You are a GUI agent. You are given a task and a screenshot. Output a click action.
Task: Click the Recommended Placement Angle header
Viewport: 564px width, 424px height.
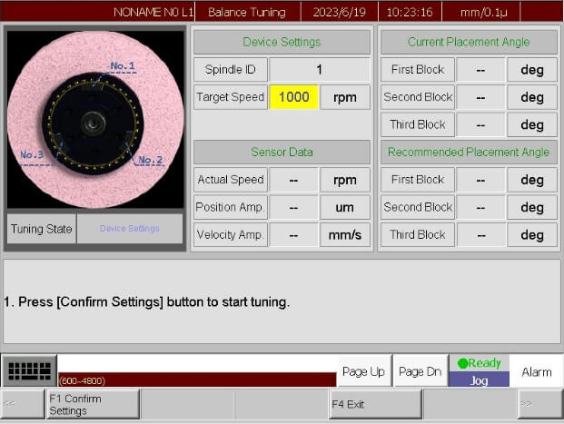coord(469,153)
